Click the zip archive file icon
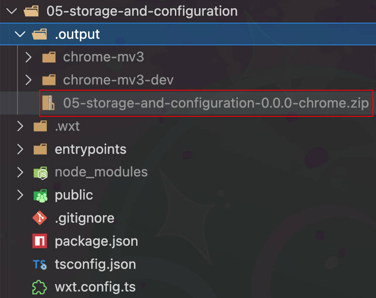Screen dimensions: 376x298 51,103
